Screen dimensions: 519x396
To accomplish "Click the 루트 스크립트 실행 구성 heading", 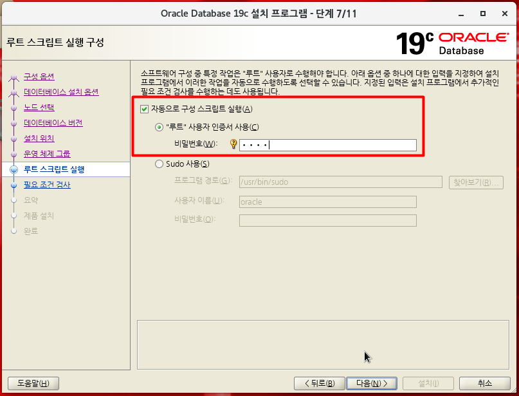I will (55, 42).
